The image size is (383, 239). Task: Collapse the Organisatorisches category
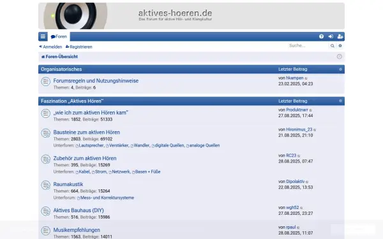[340, 69]
